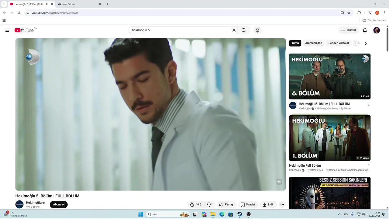Click the page vertical scrollbar
The height and width of the screenshot is (219, 389).
point(387,40)
